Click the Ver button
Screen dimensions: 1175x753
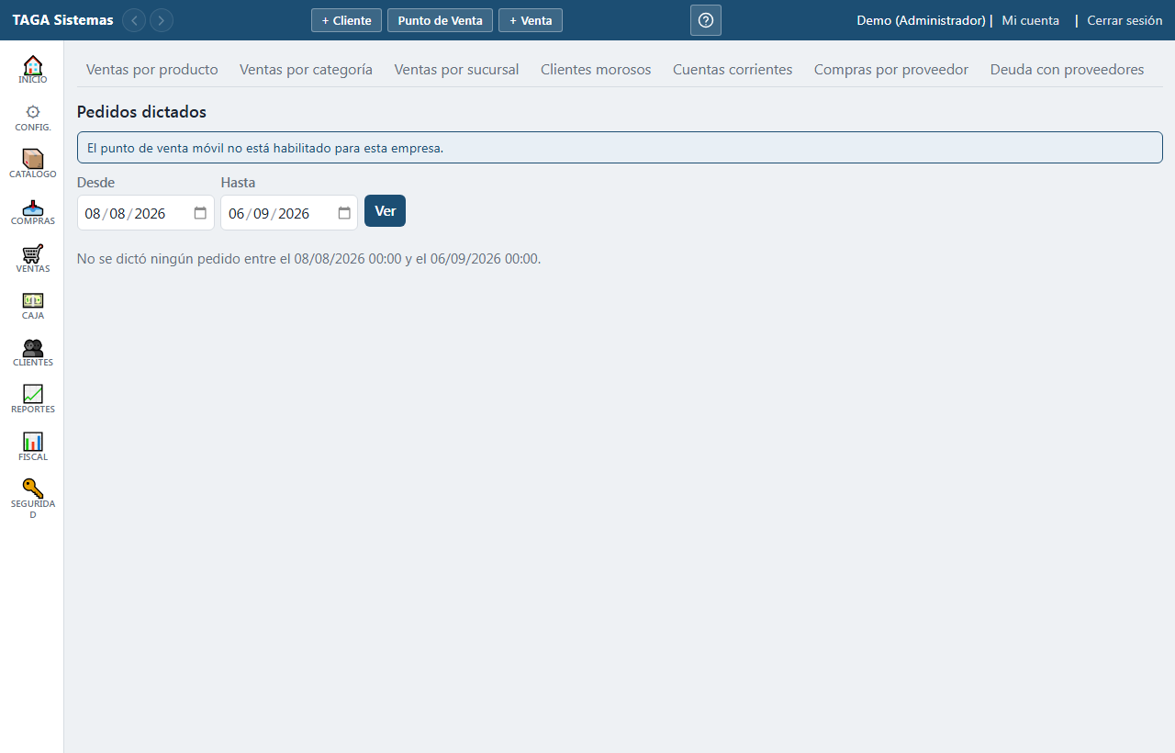[385, 211]
